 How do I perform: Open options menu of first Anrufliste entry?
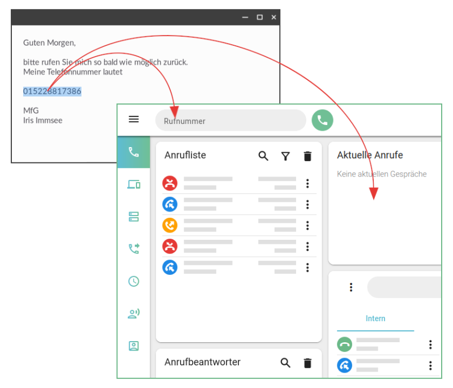[x=307, y=183]
